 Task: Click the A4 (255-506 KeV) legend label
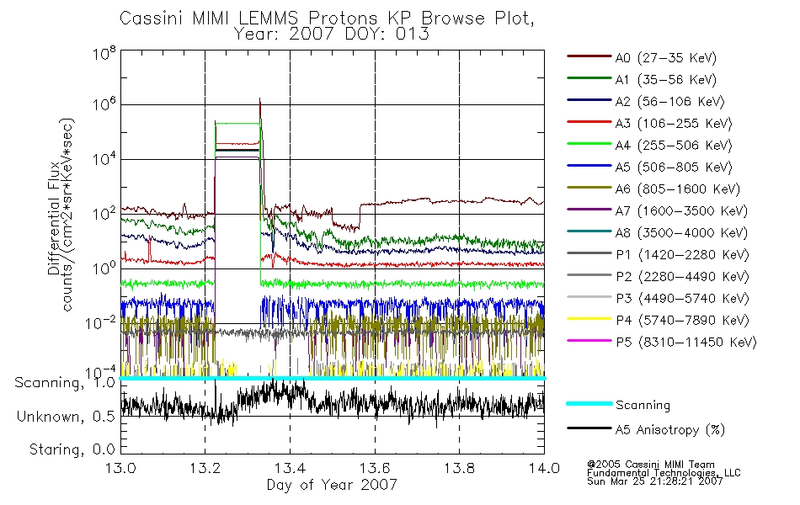(674, 146)
